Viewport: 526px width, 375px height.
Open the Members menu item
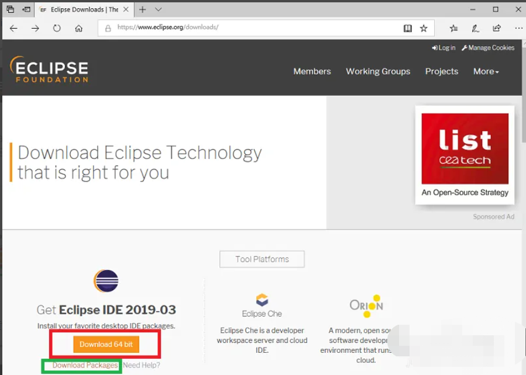pos(312,71)
